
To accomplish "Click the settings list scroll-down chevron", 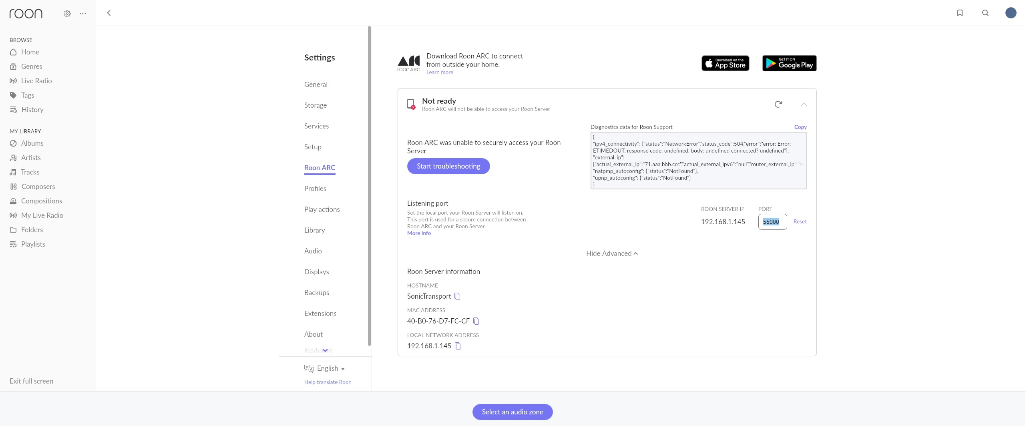I will (325, 350).
